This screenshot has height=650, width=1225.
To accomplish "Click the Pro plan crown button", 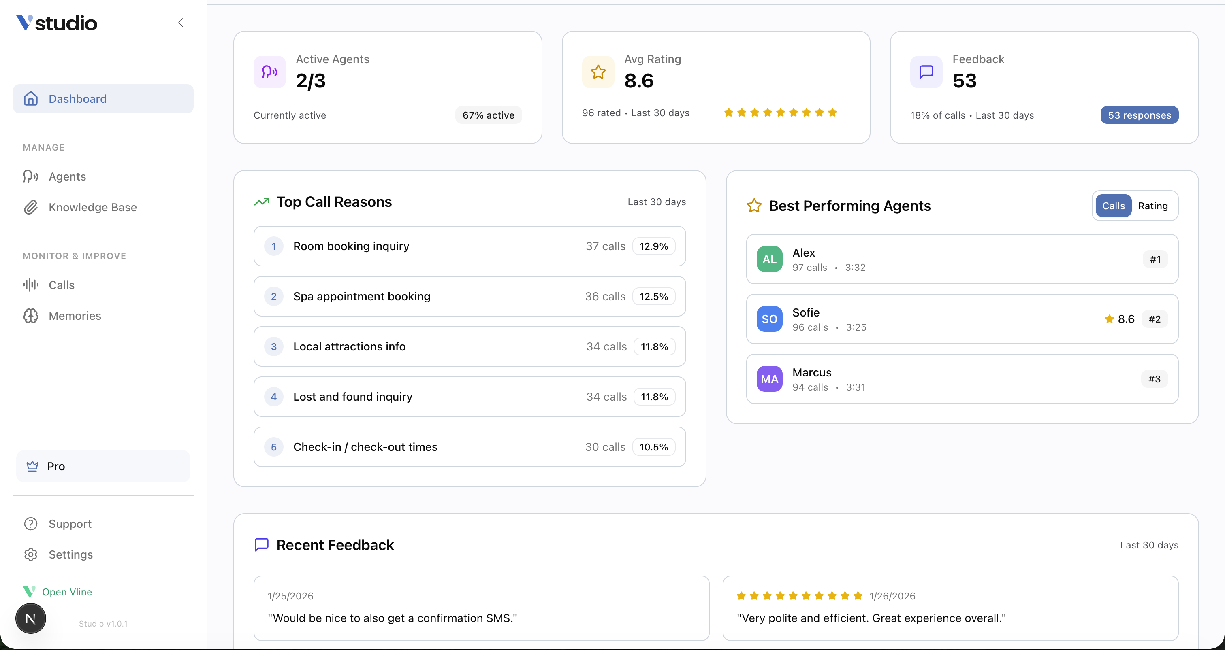I will [x=103, y=466].
